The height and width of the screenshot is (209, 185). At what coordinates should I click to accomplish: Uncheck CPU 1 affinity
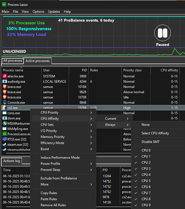coord(158,156)
